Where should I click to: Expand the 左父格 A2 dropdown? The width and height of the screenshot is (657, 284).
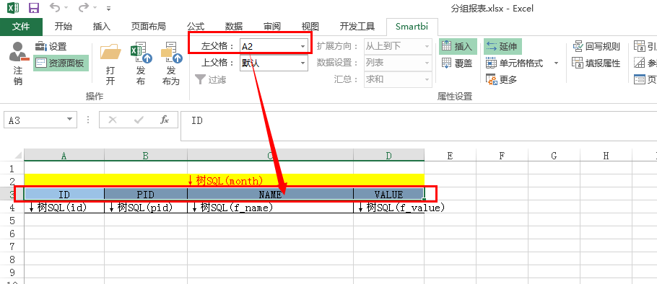(x=303, y=46)
